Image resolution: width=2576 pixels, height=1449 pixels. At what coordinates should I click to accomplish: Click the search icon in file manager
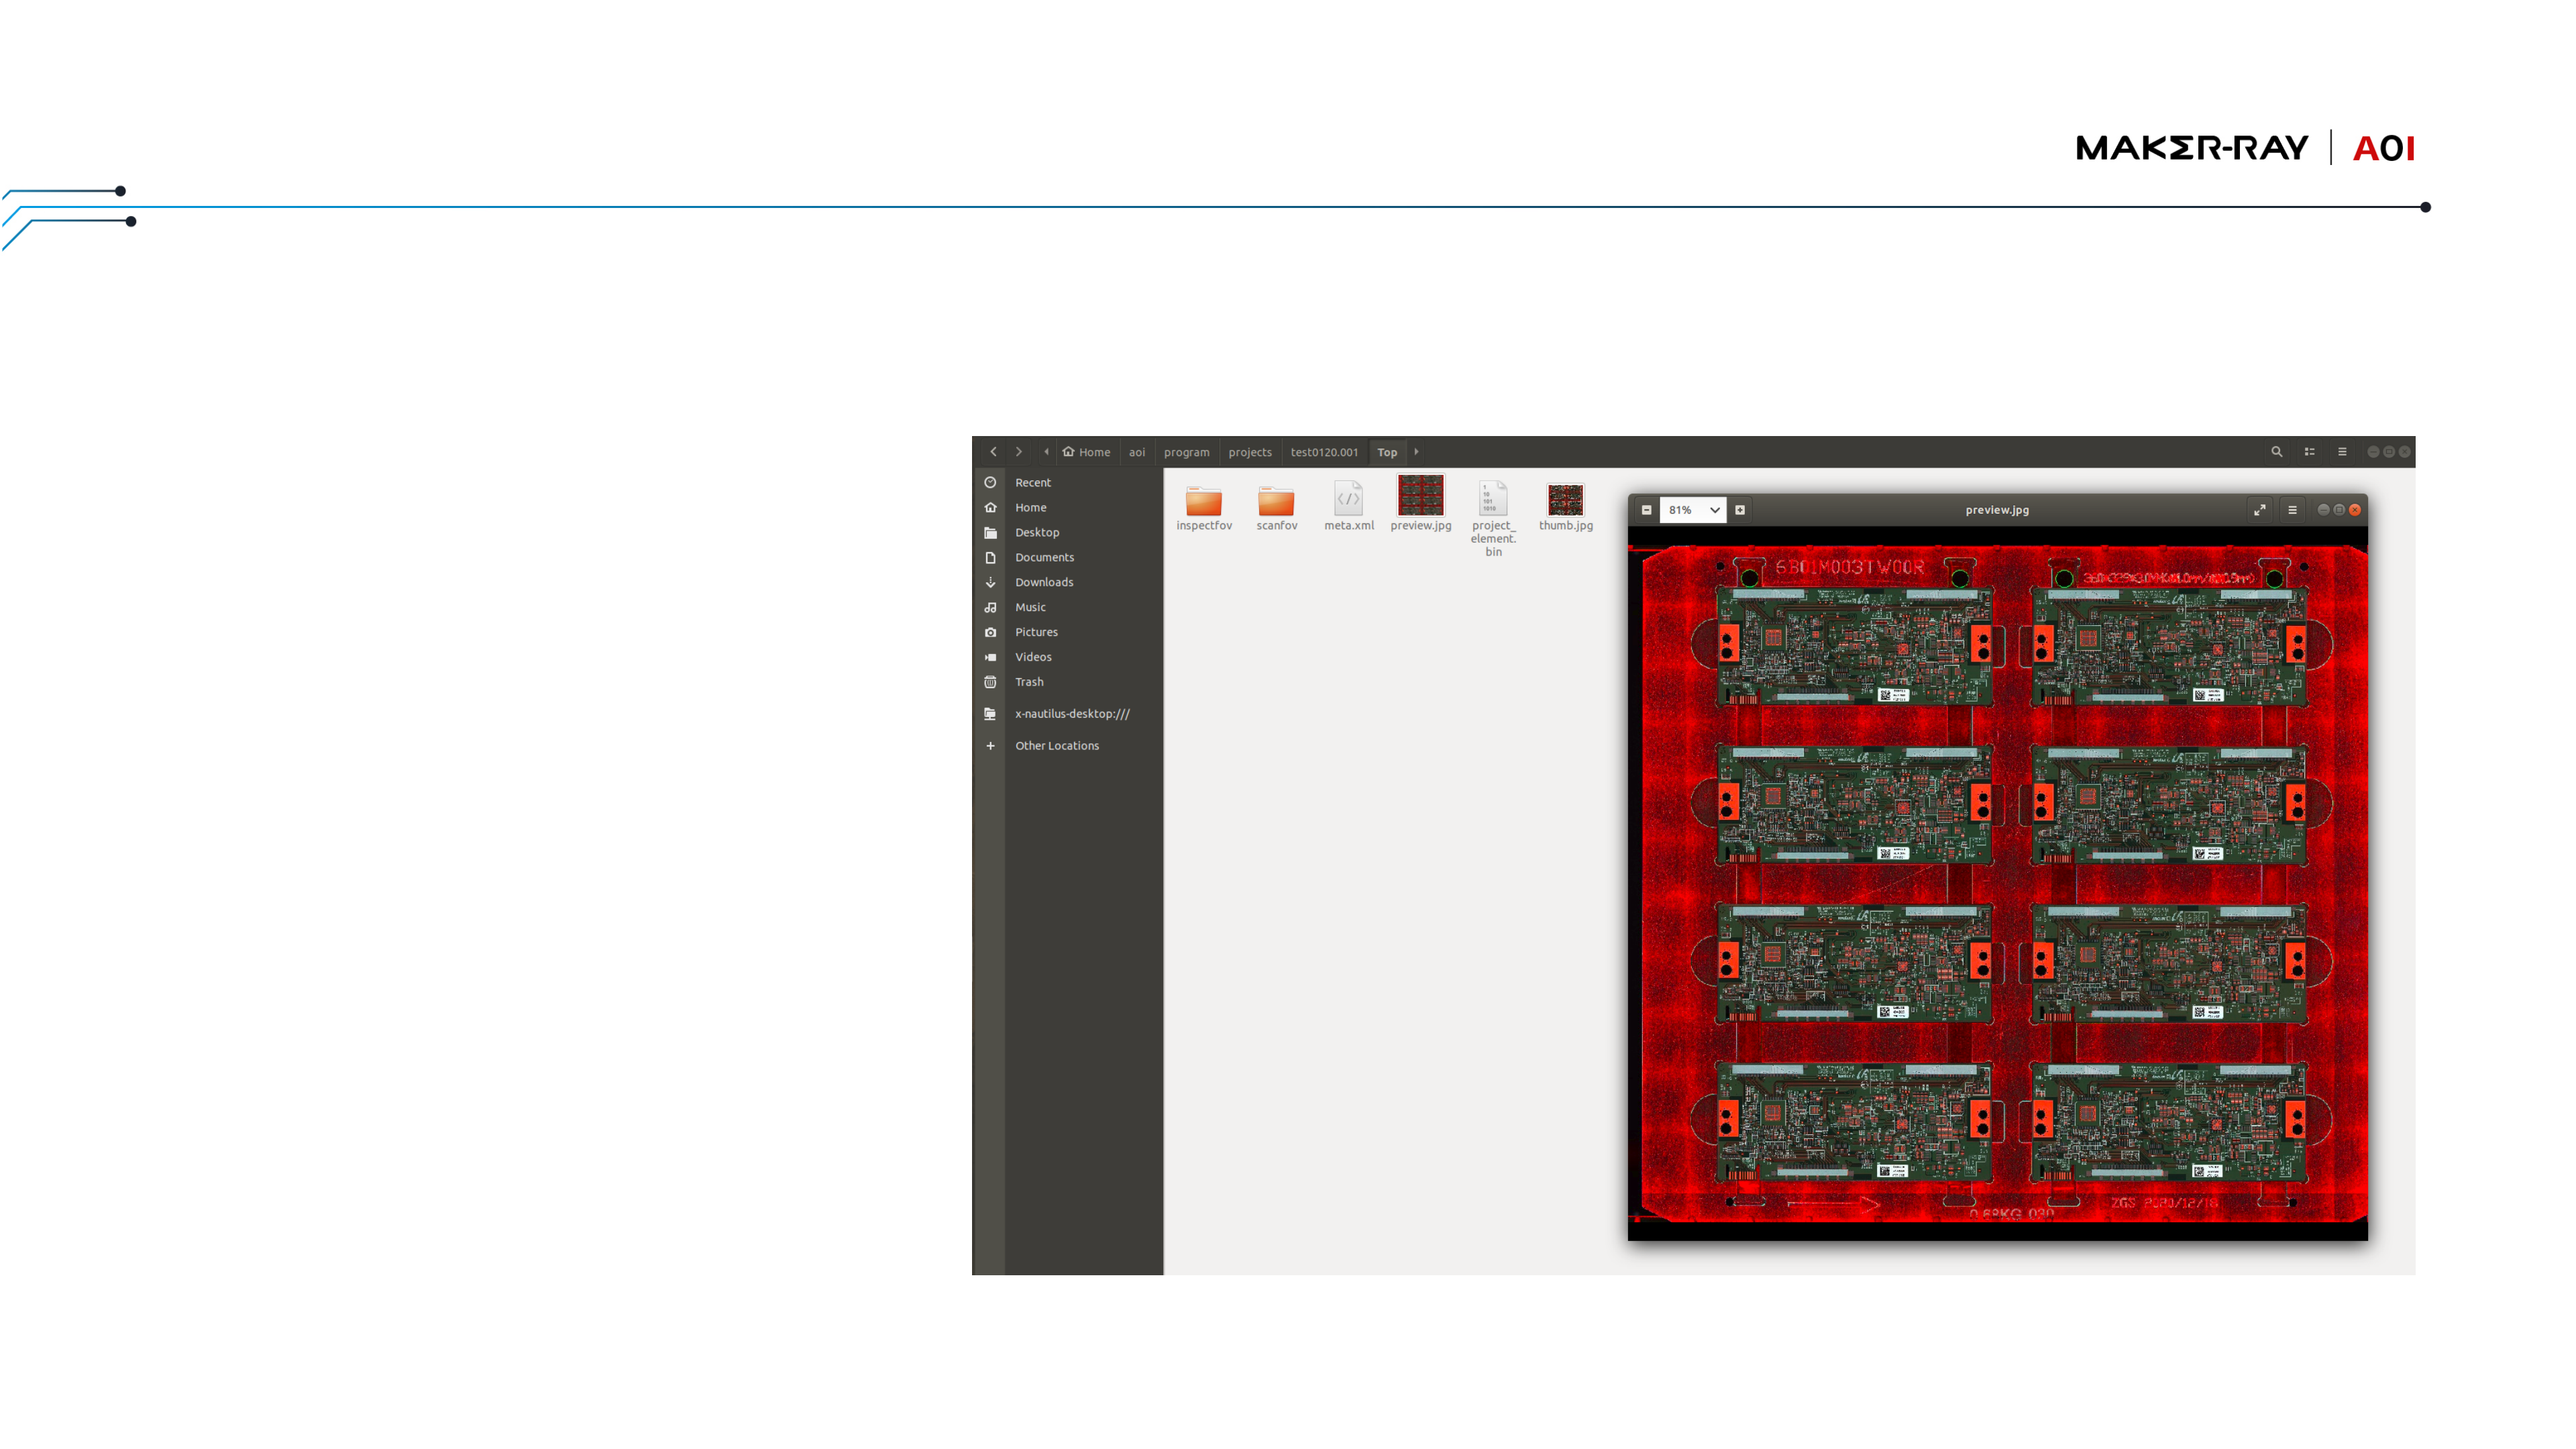tap(2276, 452)
